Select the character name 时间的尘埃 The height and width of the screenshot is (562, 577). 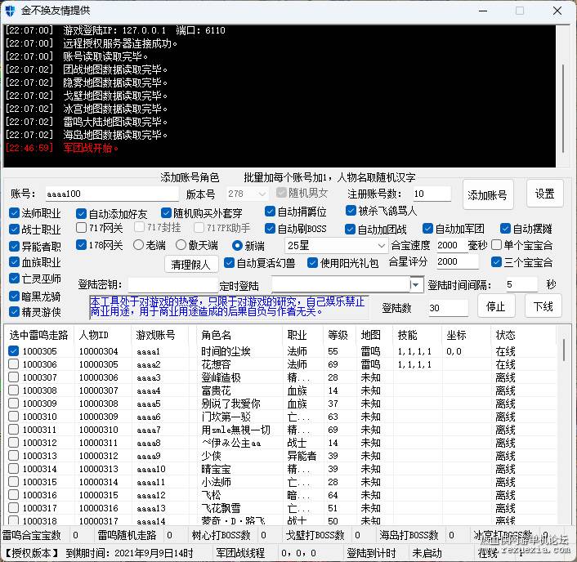point(226,351)
